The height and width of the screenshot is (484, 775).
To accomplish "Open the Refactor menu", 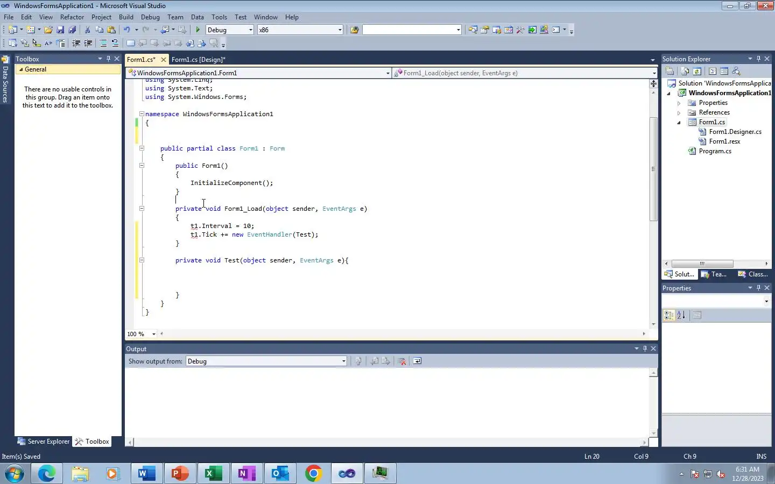I will click(x=72, y=17).
